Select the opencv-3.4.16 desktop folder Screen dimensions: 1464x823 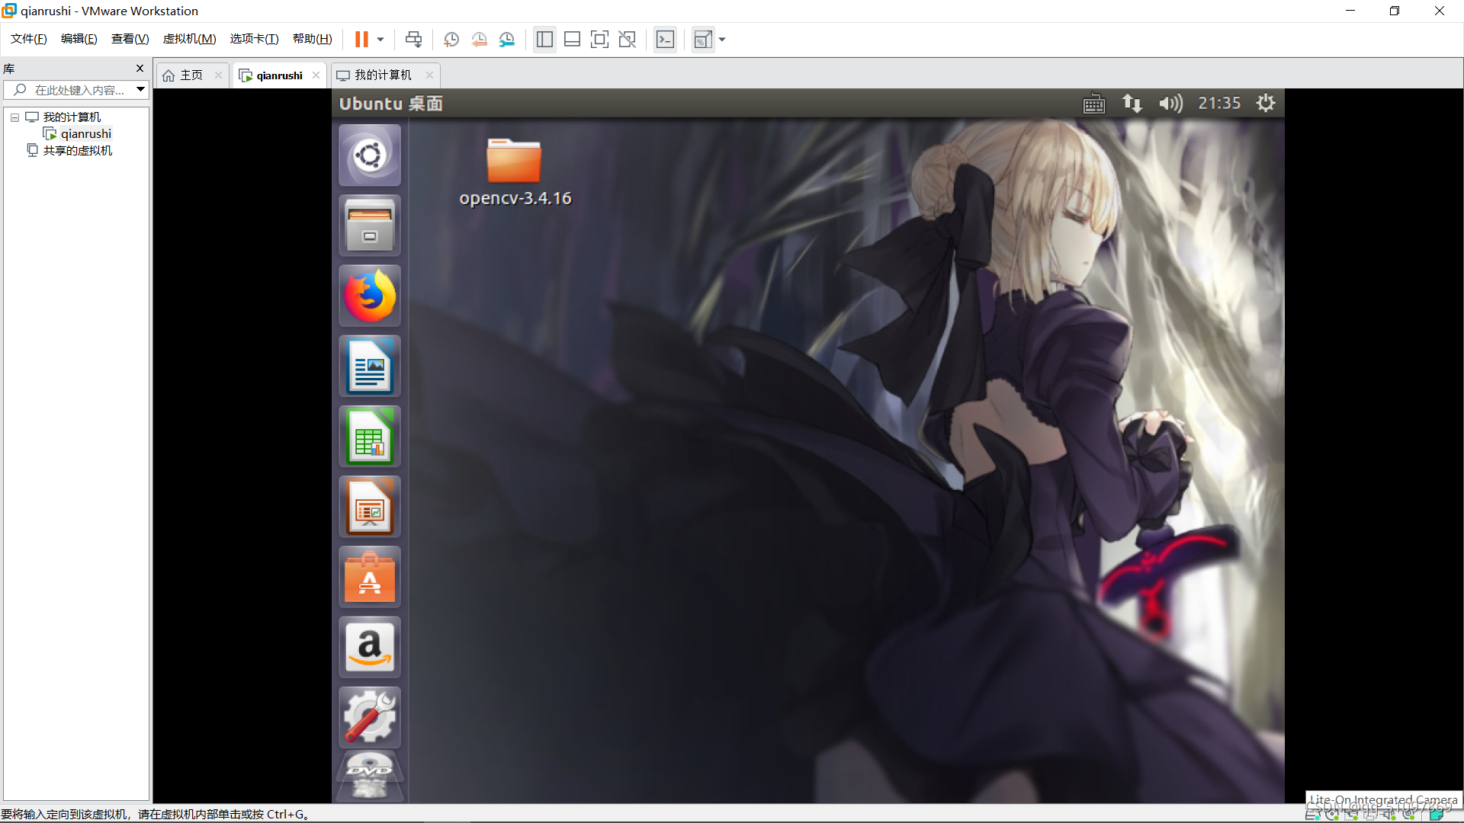pyautogui.click(x=515, y=172)
